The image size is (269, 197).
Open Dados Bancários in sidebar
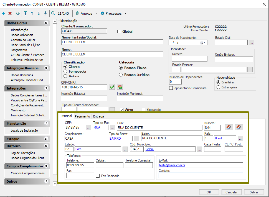point(22,75)
